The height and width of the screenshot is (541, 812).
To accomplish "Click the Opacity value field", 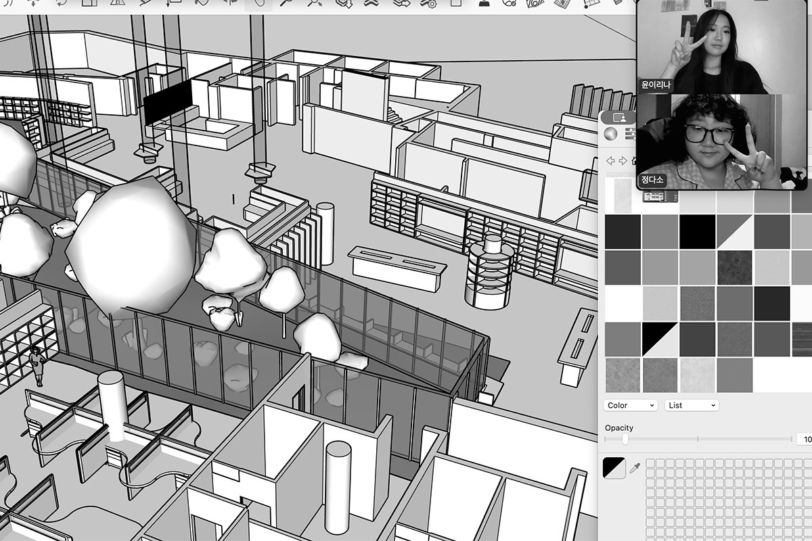I will tap(805, 440).
